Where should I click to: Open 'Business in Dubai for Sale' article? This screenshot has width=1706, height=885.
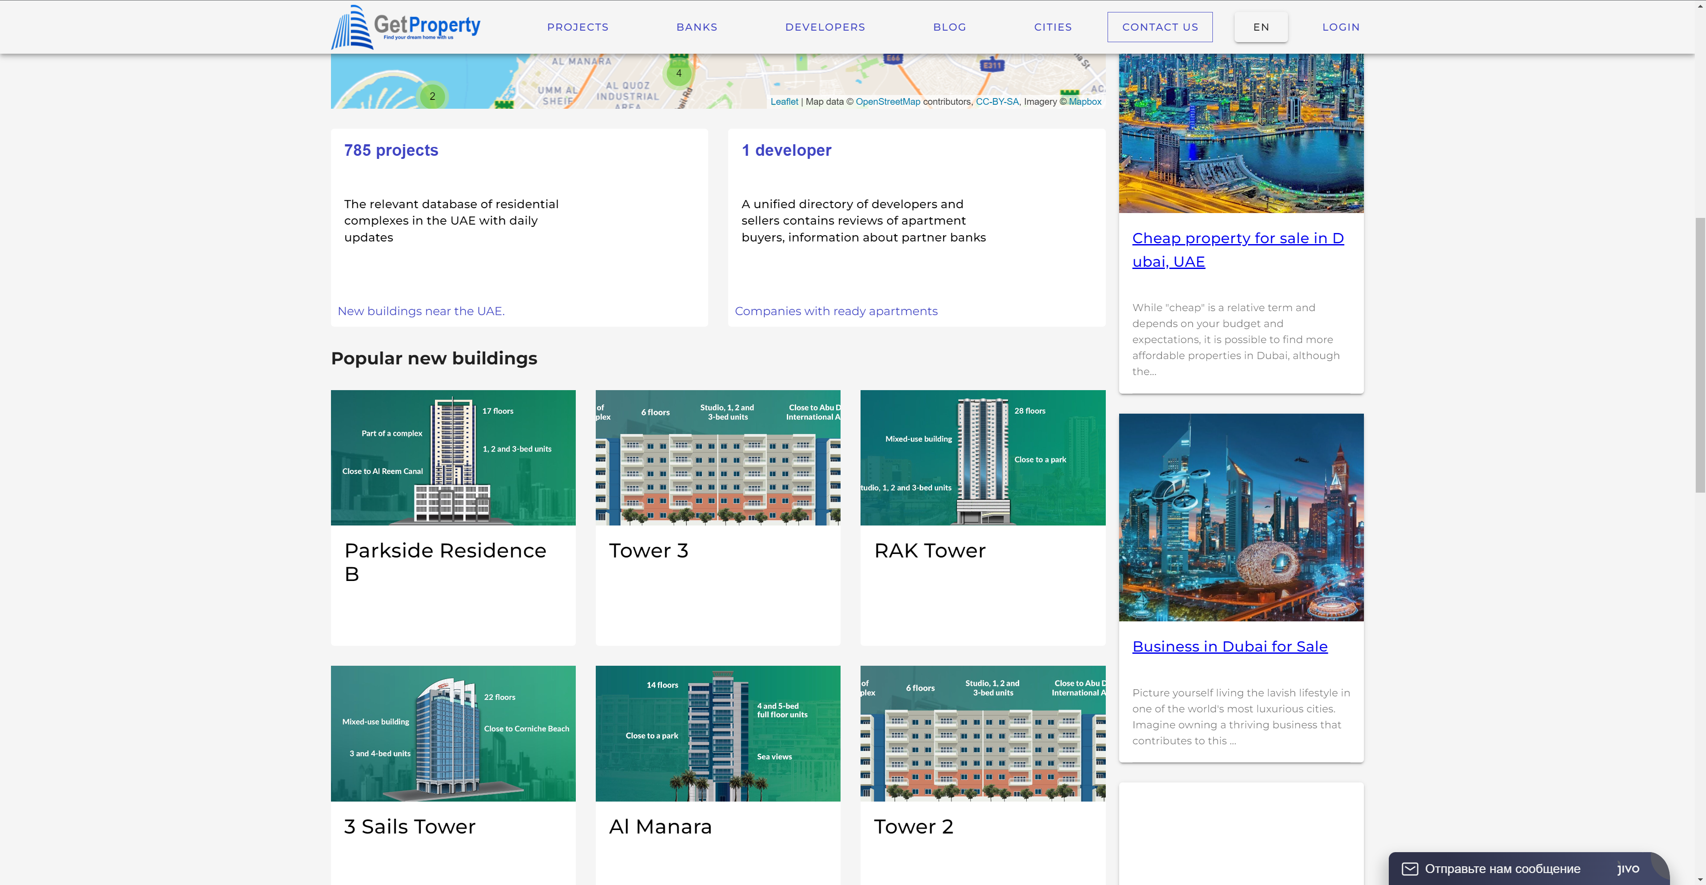(x=1229, y=646)
